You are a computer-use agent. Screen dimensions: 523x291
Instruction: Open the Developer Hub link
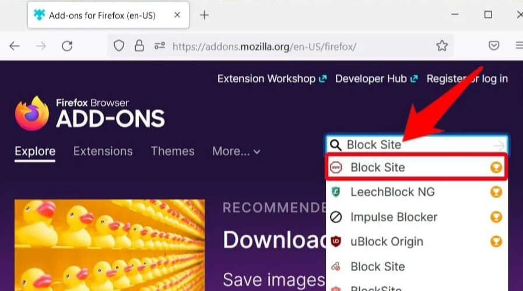(x=376, y=79)
